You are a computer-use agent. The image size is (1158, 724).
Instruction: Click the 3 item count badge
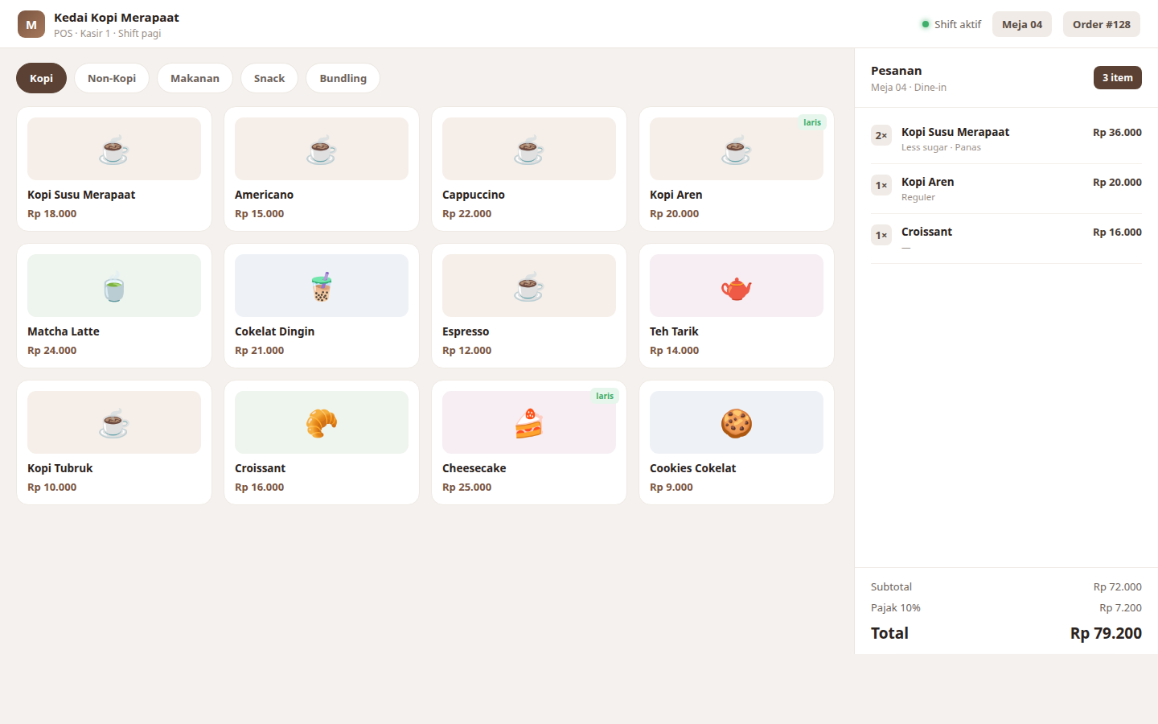pos(1118,77)
